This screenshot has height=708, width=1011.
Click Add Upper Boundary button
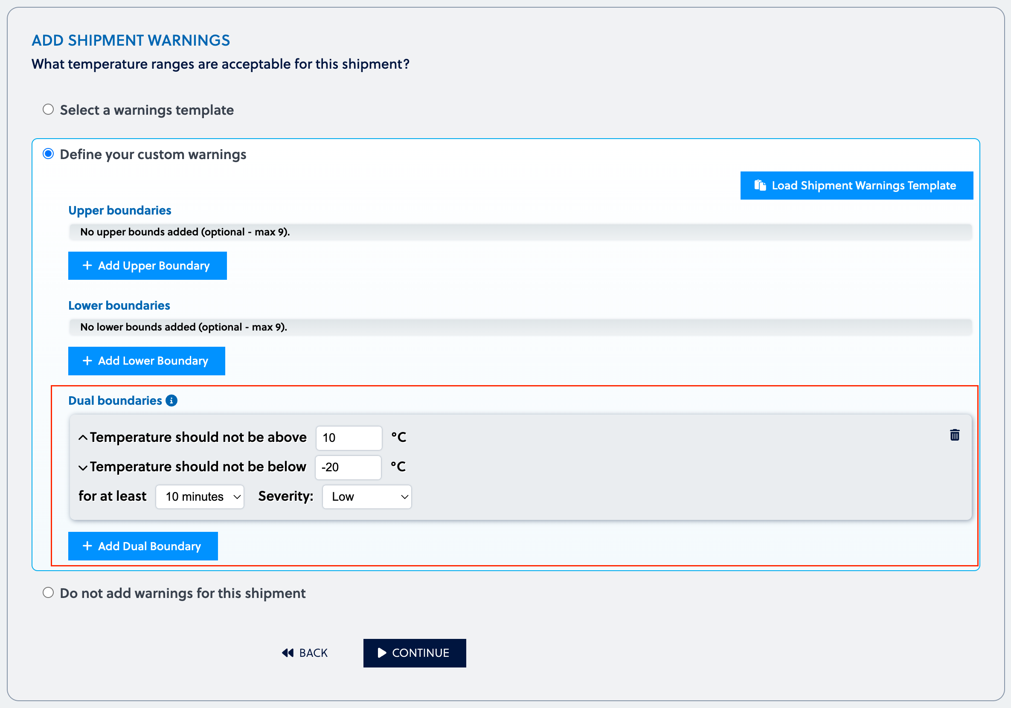pos(148,265)
